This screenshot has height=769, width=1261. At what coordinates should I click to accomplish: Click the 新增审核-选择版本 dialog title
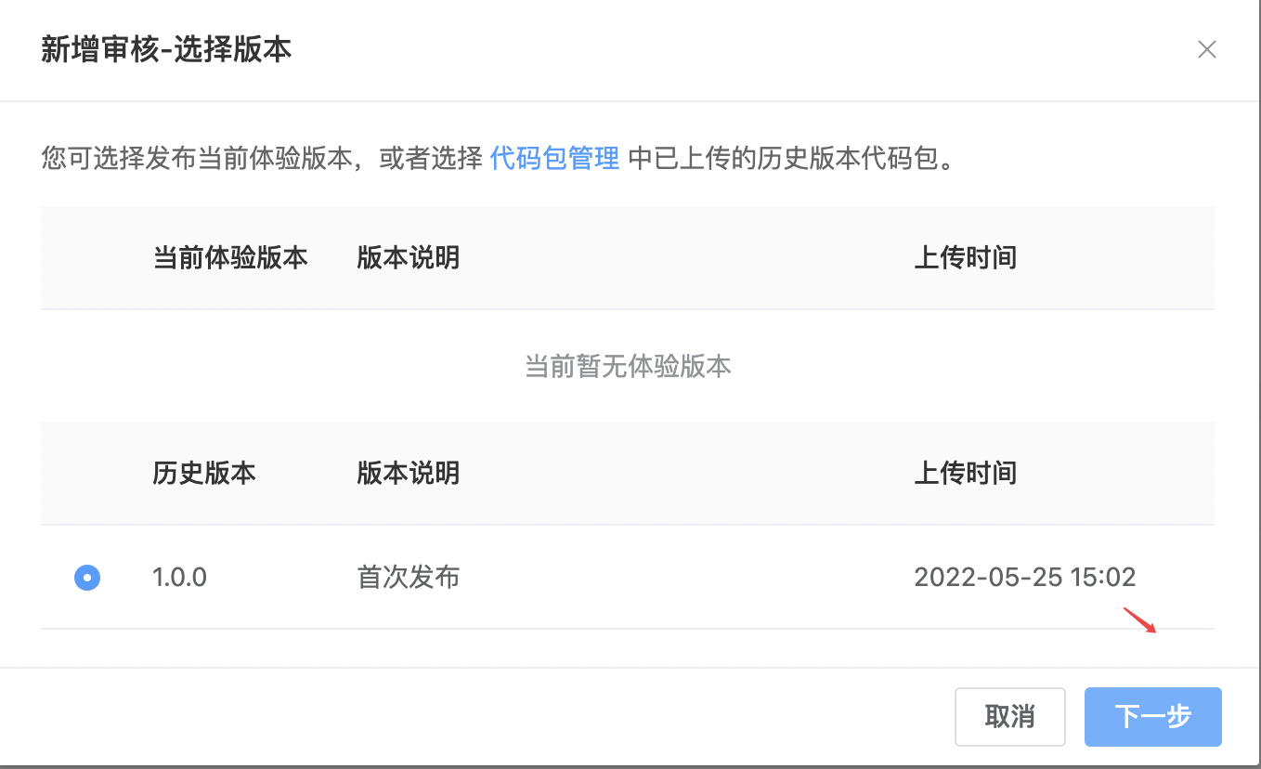tap(166, 49)
